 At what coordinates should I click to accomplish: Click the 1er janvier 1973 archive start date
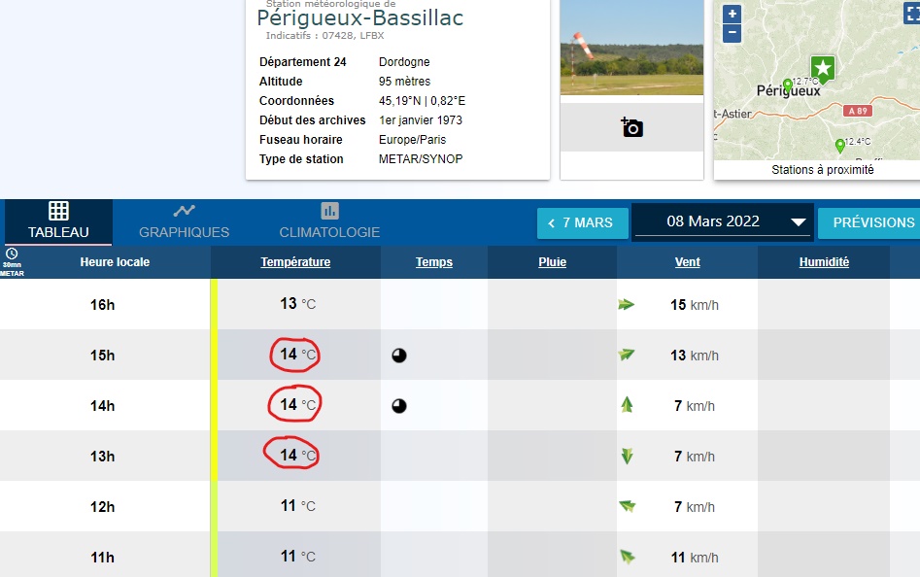coord(421,120)
